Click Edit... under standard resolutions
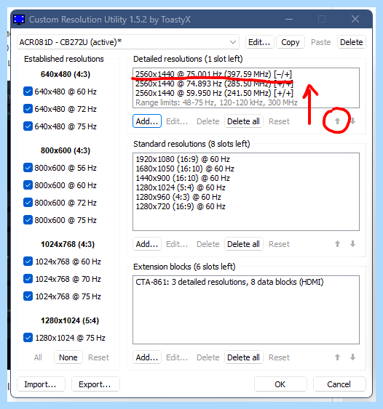The image size is (383, 409). [177, 244]
